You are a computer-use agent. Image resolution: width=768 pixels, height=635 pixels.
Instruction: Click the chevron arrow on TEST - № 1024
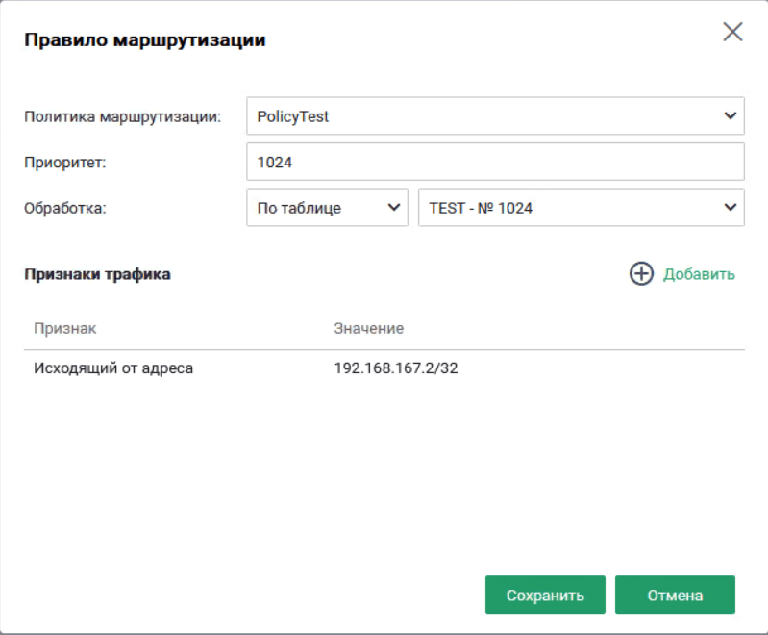click(x=728, y=208)
